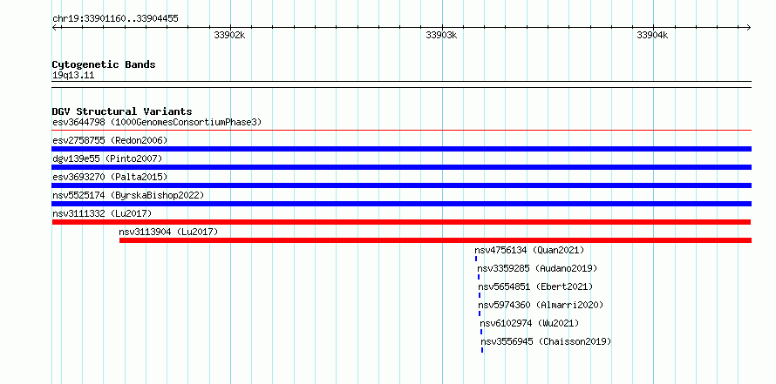Select the blue bar for esv3693270
This screenshot has width=776, height=384.
point(402,185)
